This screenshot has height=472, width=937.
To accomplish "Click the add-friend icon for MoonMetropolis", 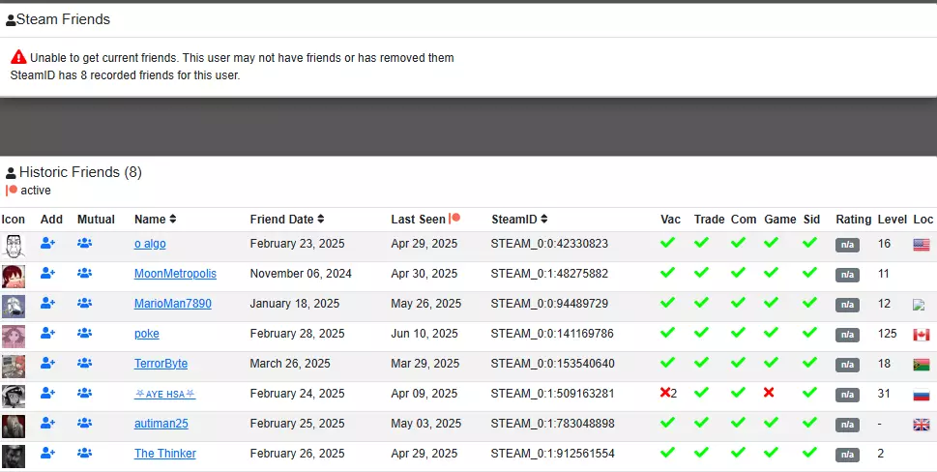I will coord(47,273).
